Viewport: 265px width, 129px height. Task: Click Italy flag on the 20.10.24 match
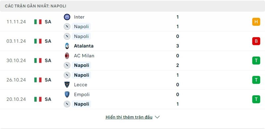[38, 99]
